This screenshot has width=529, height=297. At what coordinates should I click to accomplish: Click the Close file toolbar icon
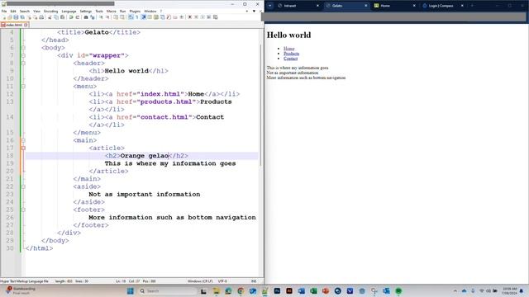tap(29, 17)
